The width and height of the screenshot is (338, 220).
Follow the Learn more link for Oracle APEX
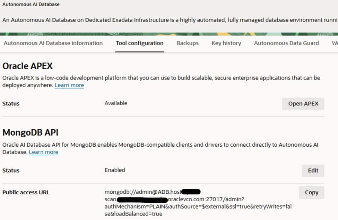pyautogui.click(x=69, y=85)
